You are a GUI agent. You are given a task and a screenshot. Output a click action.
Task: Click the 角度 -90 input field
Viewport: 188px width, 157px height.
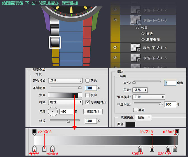[66, 111]
